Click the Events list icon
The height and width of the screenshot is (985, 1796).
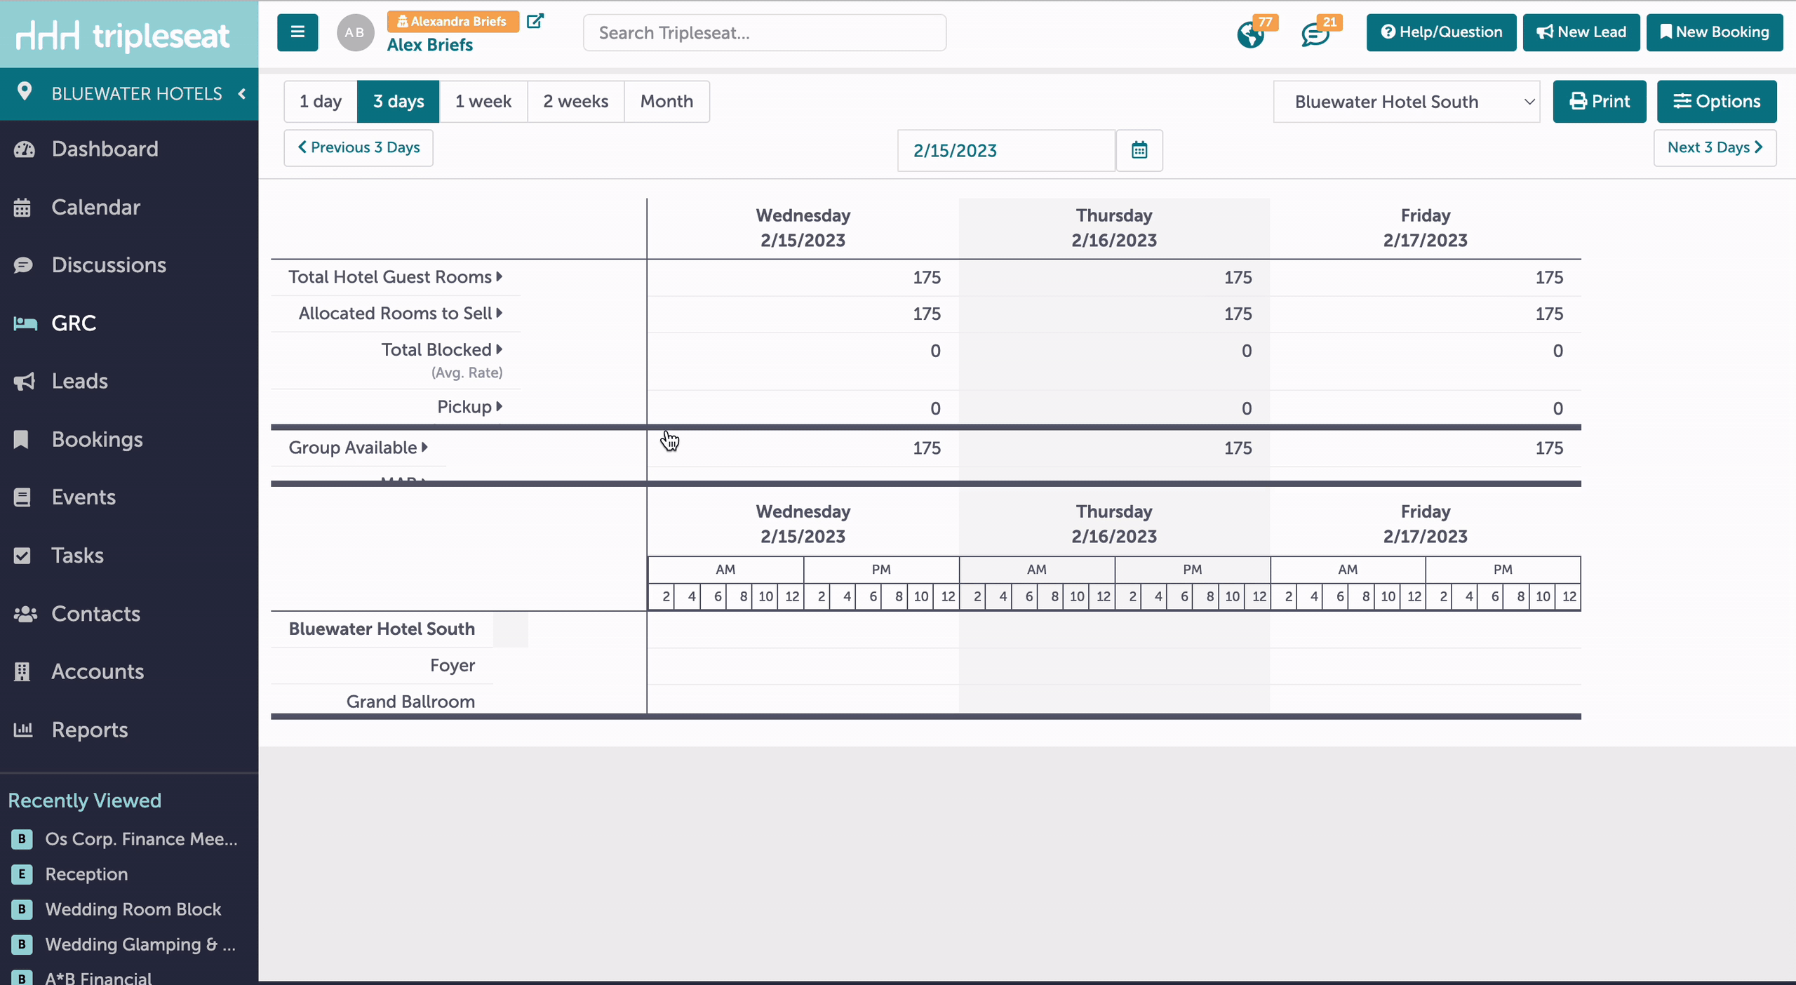tap(22, 497)
